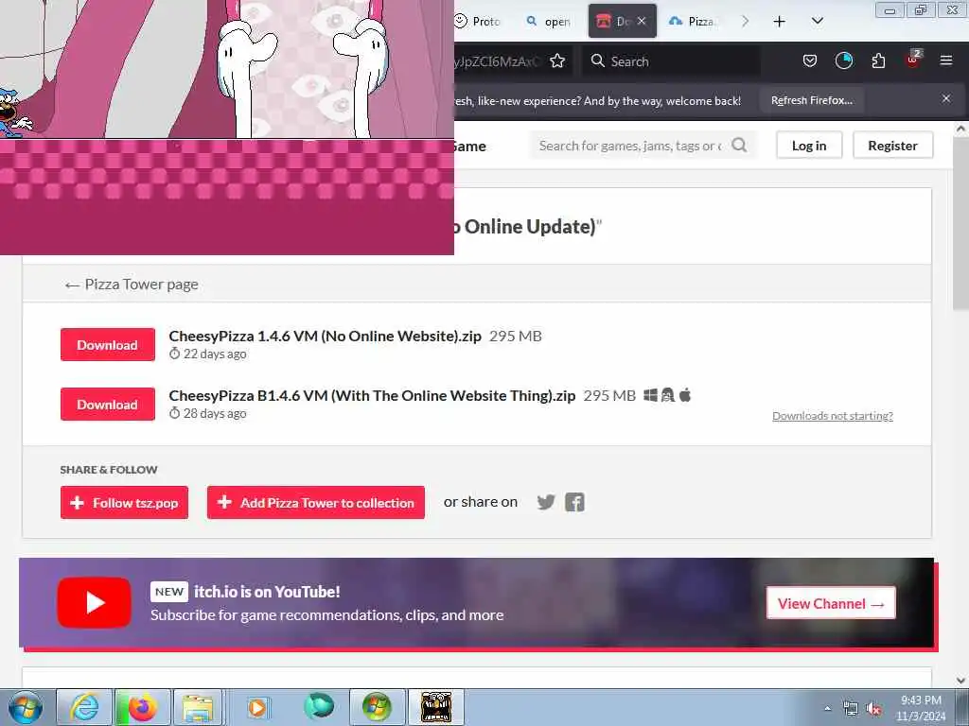The image size is (969, 726).
Task: Click the muted volume tray icon
Action: click(873, 709)
